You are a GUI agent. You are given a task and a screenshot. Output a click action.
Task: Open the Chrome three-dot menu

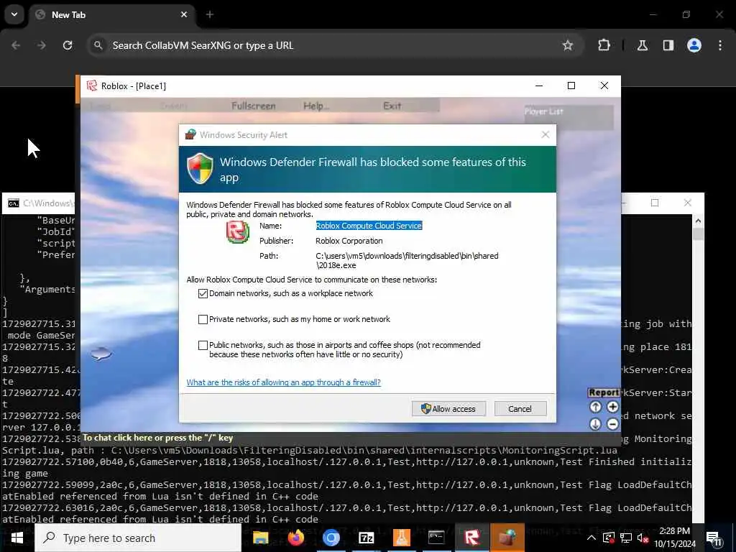[x=720, y=45]
